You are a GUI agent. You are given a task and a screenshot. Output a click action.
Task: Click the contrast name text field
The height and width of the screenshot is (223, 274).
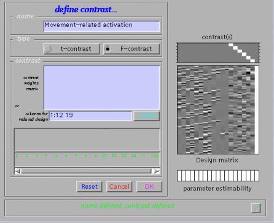coord(101,26)
